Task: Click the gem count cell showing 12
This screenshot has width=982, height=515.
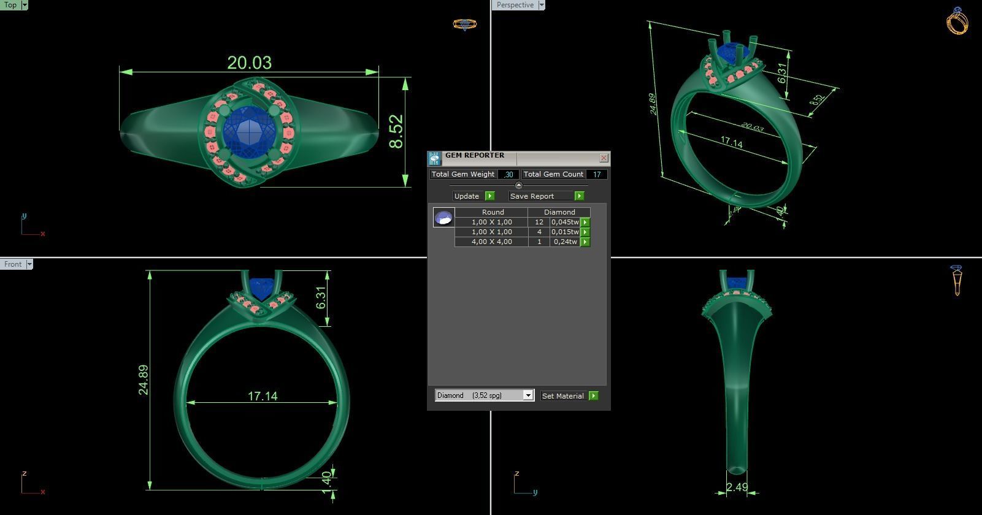Action: [x=539, y=222]
